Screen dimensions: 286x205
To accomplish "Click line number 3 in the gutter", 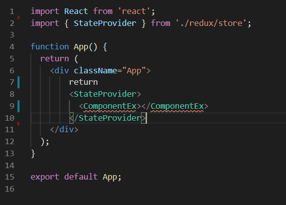I will [12, 35].
